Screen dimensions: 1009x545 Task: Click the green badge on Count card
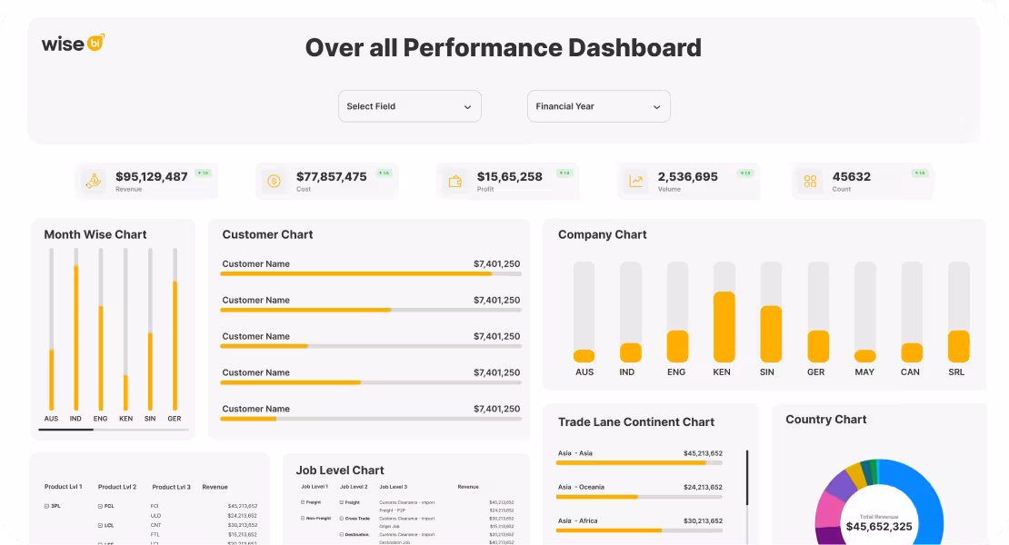(x=920, y=173)
